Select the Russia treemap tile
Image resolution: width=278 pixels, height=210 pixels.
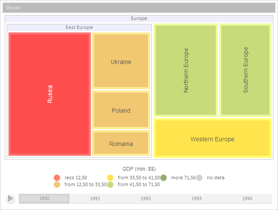[x=49, y=94]
